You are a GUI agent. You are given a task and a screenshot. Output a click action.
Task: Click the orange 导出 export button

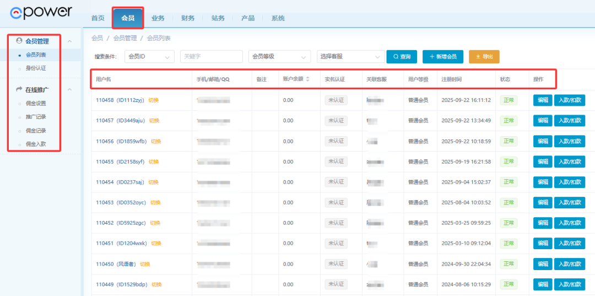tap(484, 57)
